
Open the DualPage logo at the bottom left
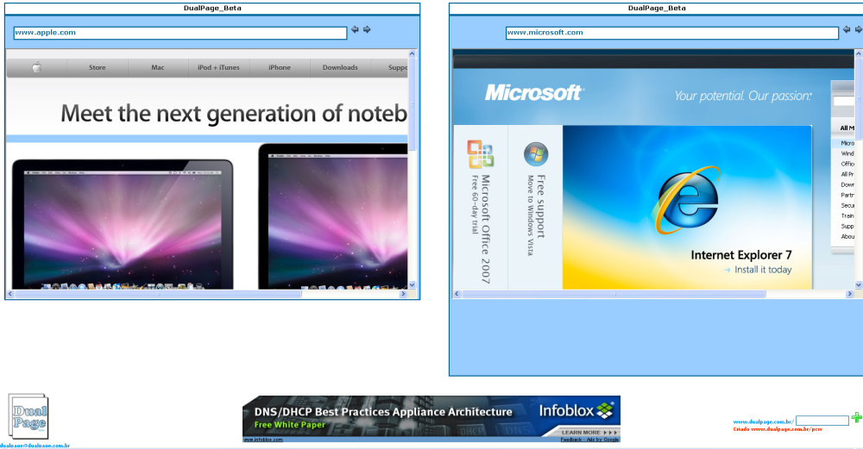[28, 416]
